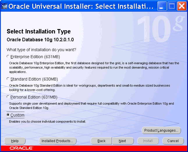Select the Custom installation radio button
Image resolution: width=188 pixels, height=152 pixels.
tap(8, 115)
